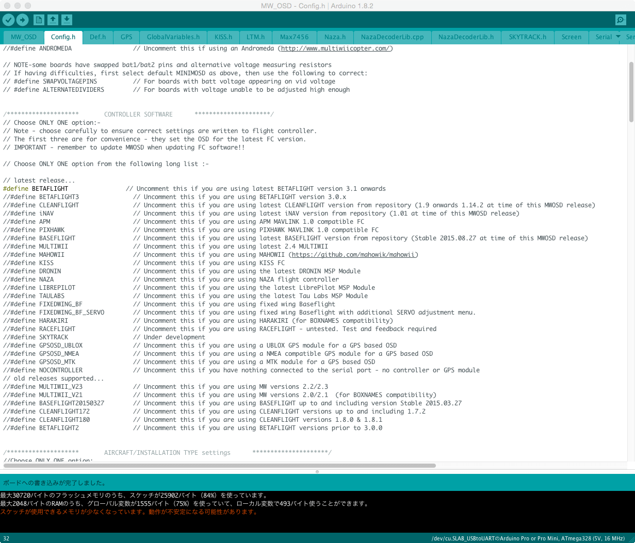Click the '//#define KISS' line
Screen dimensions: 635x543
[x=143, y=263]
